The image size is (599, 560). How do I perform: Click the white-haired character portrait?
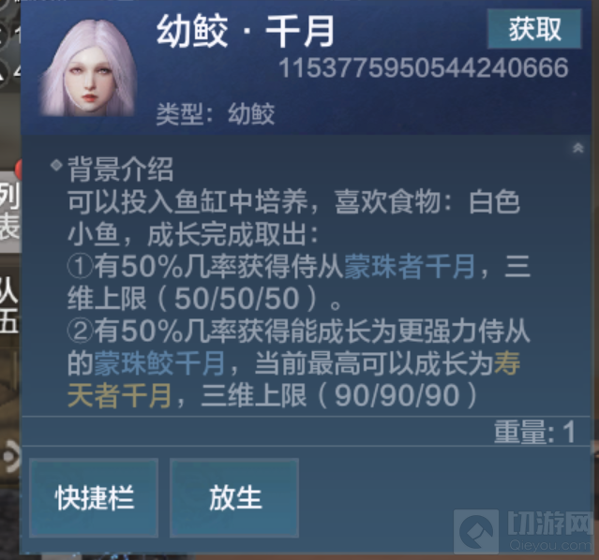click(x=89, y=68)
